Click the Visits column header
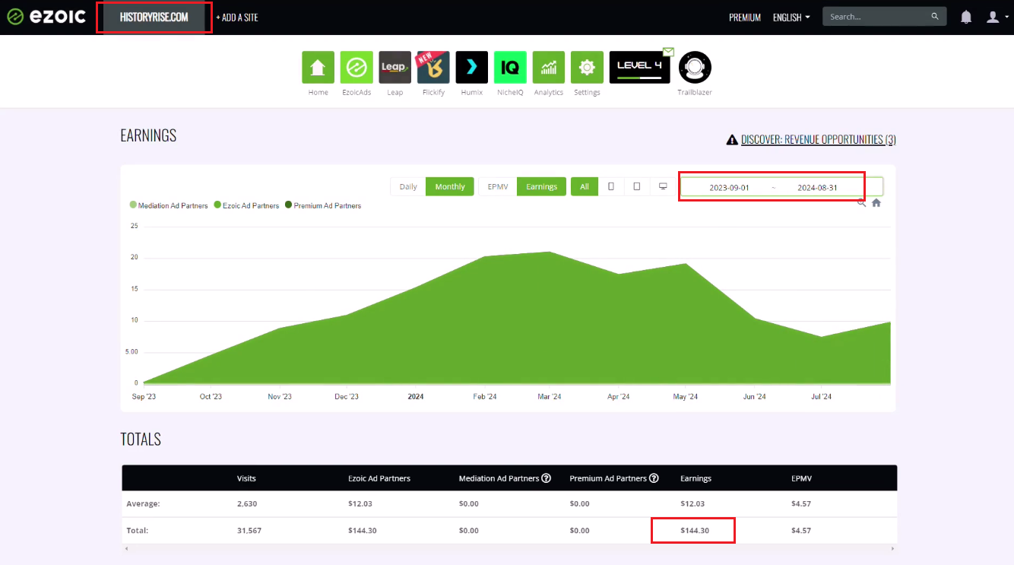The image size is (1014, 565). coord(246,478)
